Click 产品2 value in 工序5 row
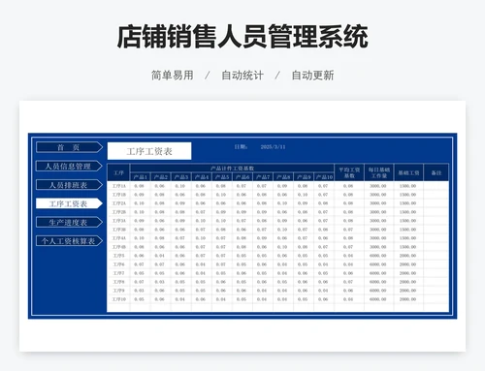The image size is (485, 371). pos(159,256)
